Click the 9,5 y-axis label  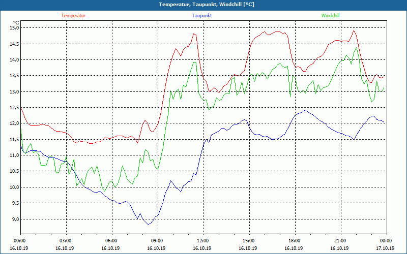tap(16, 203)
